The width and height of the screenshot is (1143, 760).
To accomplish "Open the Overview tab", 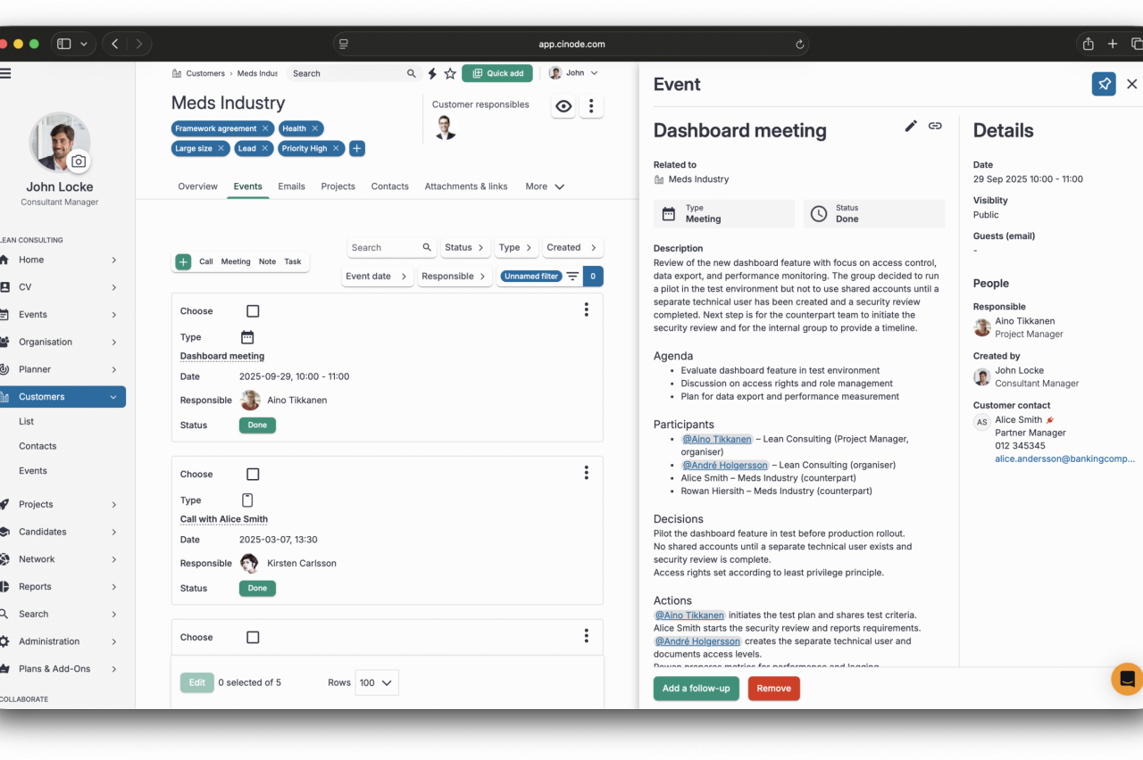I will pos(197,186).
